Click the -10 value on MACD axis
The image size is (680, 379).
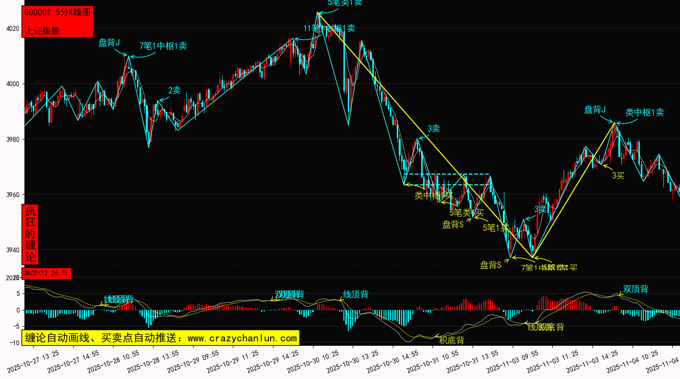(x=14, y=342)
